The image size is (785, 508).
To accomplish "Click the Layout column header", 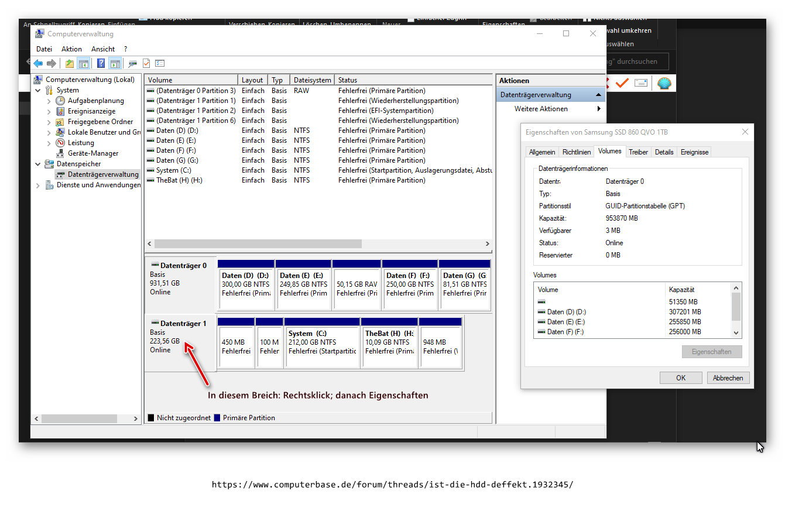I will click(253, 80).
